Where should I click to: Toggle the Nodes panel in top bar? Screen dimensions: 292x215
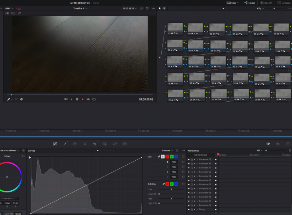250,3
